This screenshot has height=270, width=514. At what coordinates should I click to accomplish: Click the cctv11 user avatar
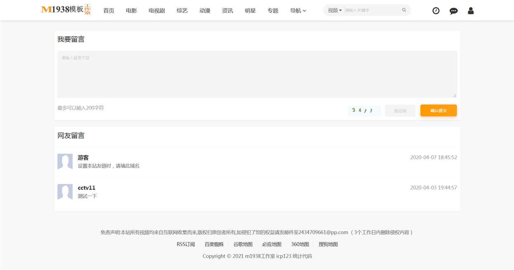[65, 192]
